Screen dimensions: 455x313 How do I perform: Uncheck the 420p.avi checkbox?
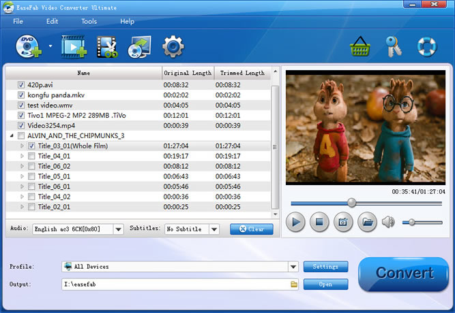click(21, 85)
